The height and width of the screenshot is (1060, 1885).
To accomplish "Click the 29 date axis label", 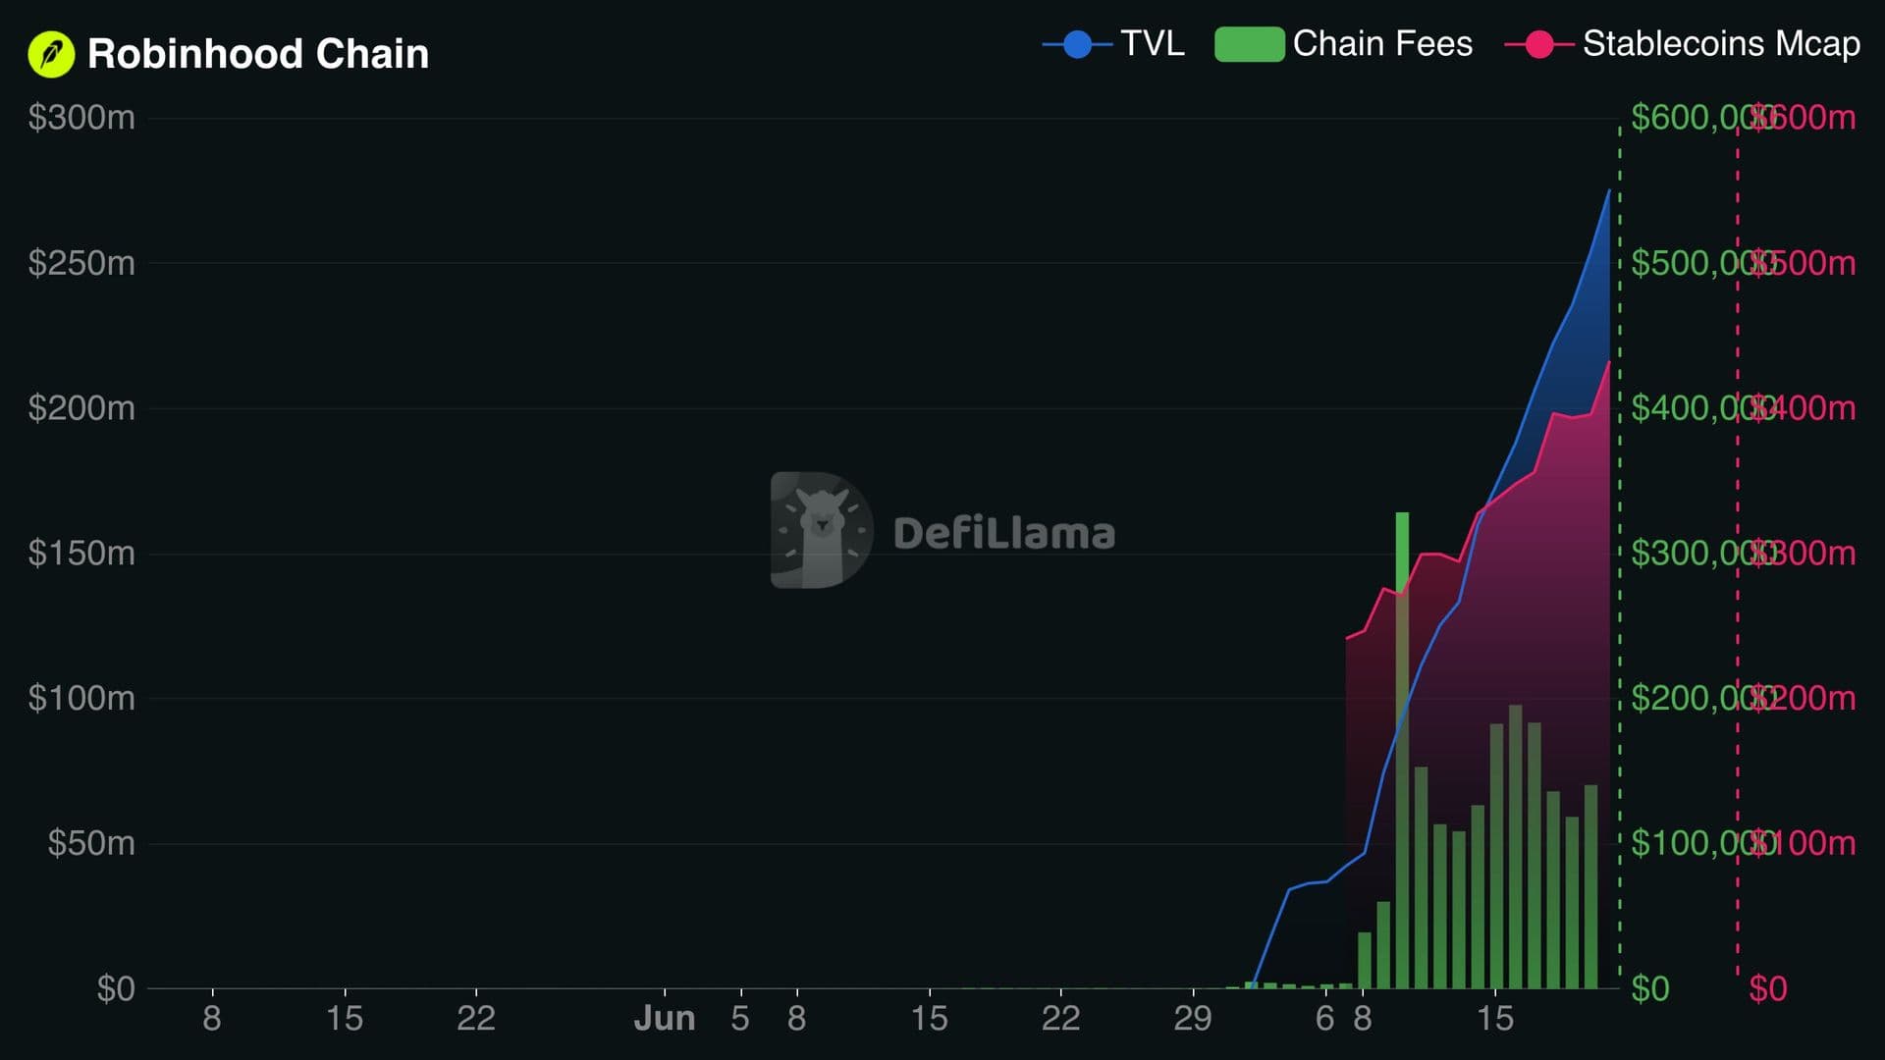I will 1193,1019.
